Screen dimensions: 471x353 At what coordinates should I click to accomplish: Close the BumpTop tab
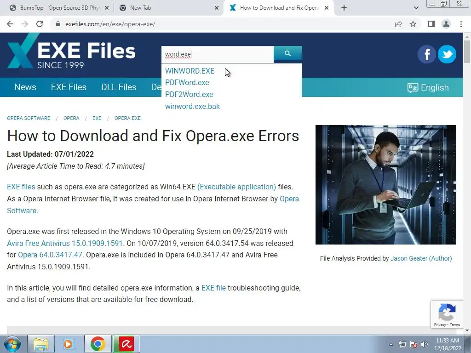point(106,8)
